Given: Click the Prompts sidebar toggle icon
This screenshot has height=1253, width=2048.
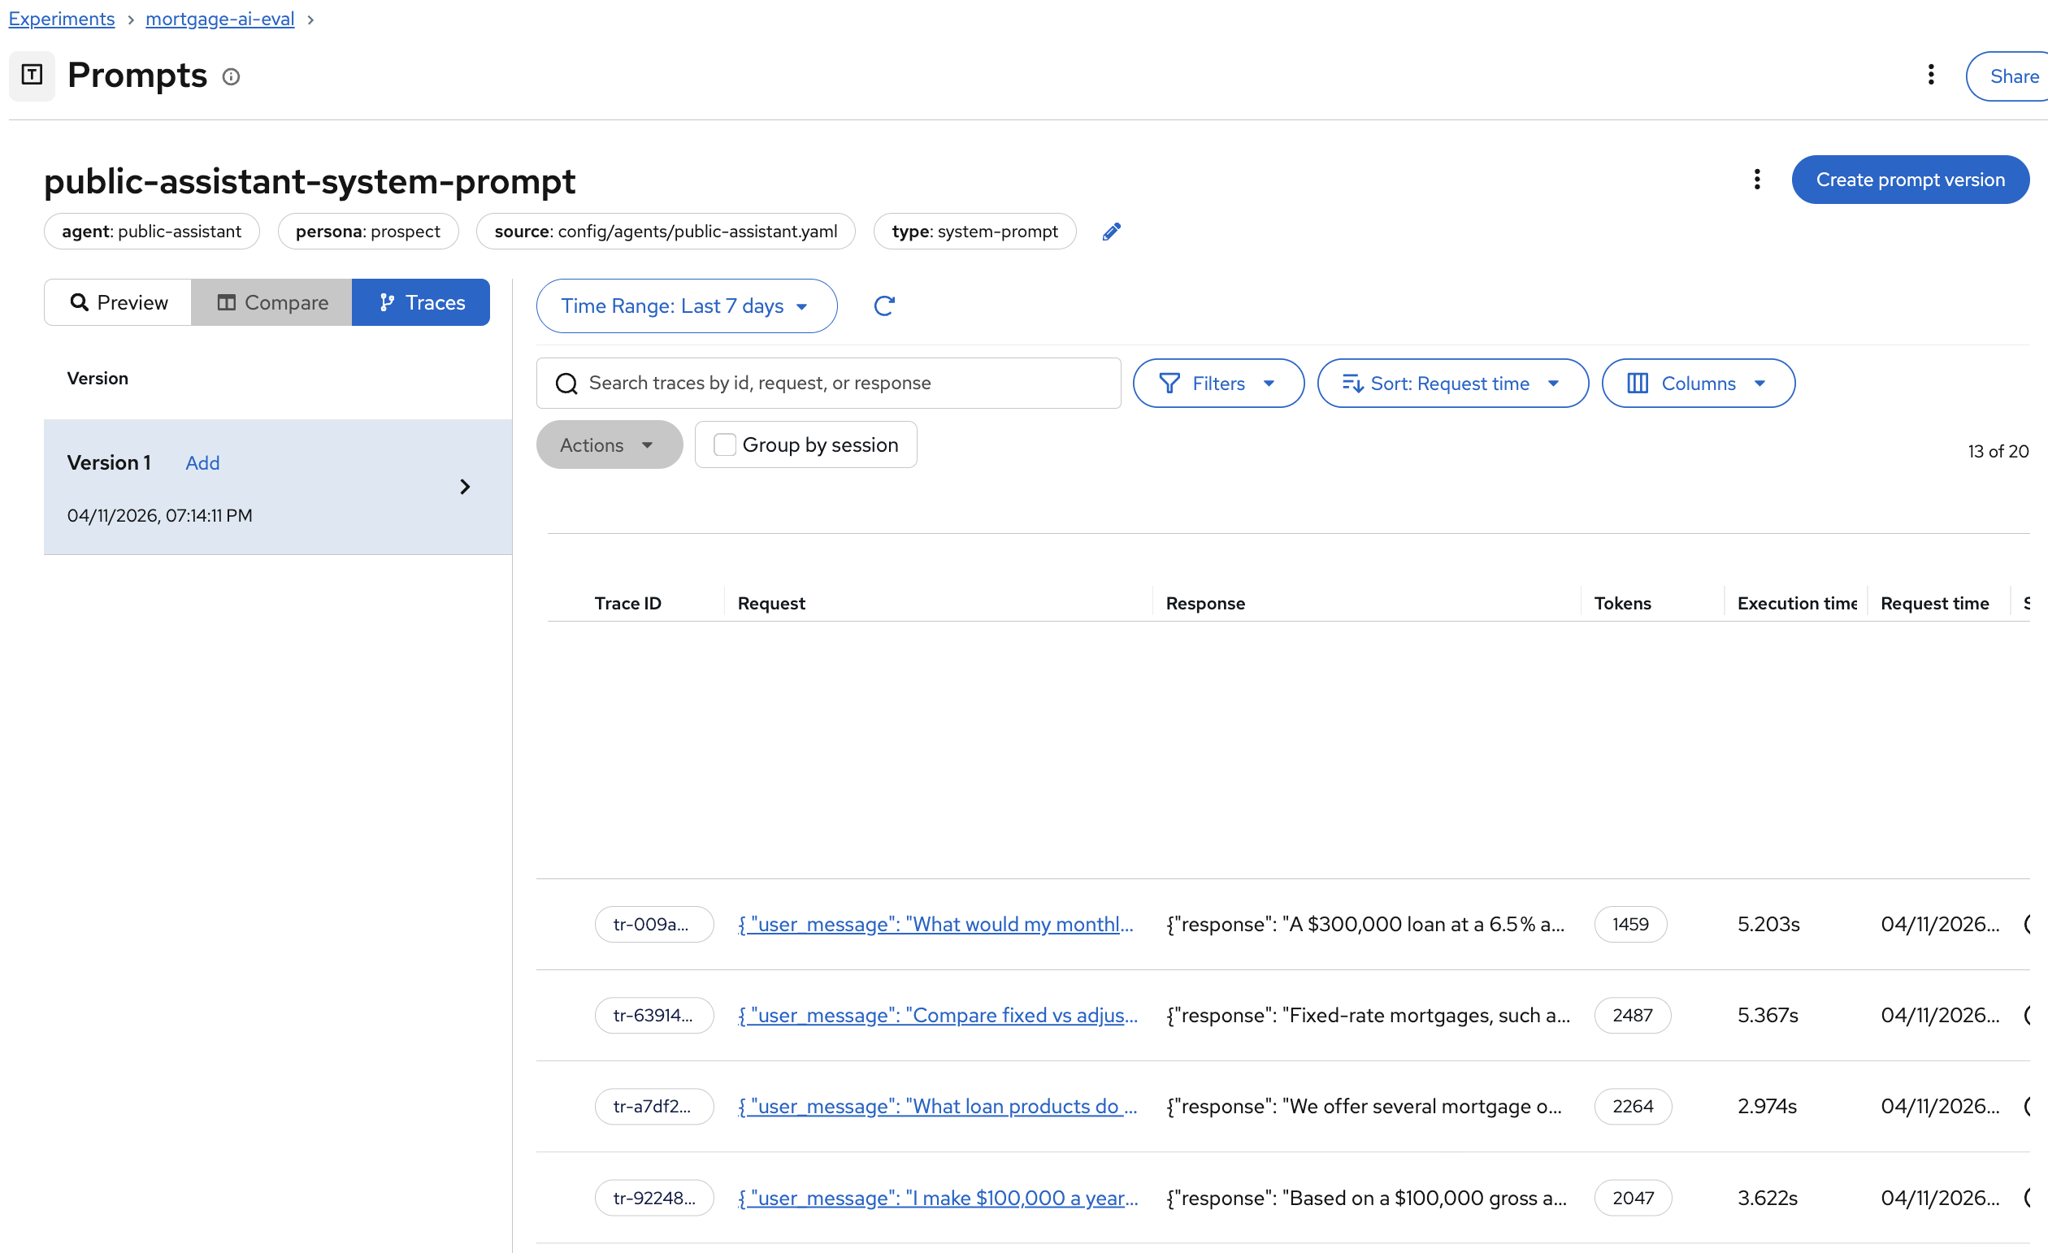Looking at the screenshot, I should [32, 75].
